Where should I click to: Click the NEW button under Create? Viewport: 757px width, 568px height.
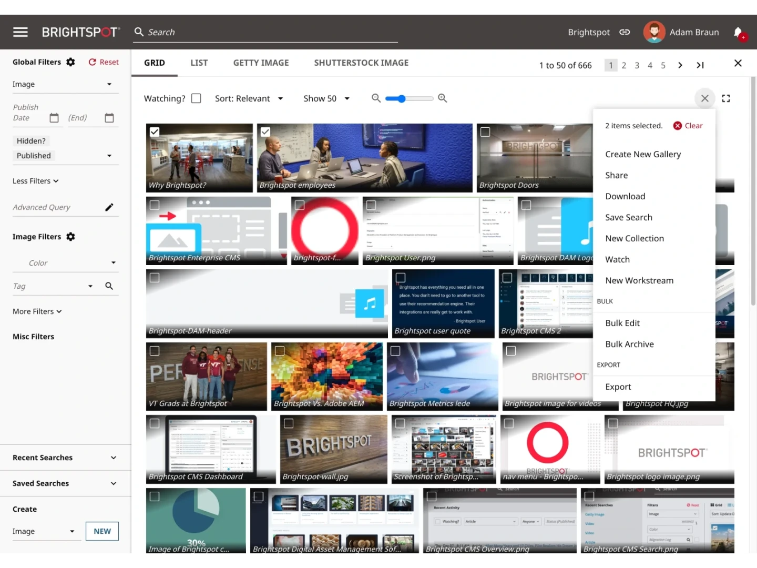pos(102,531)
